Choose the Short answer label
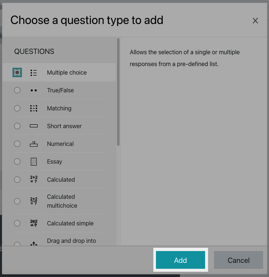Screen dimensions: 269x277 pyautogui.click(x=64, y=126)
